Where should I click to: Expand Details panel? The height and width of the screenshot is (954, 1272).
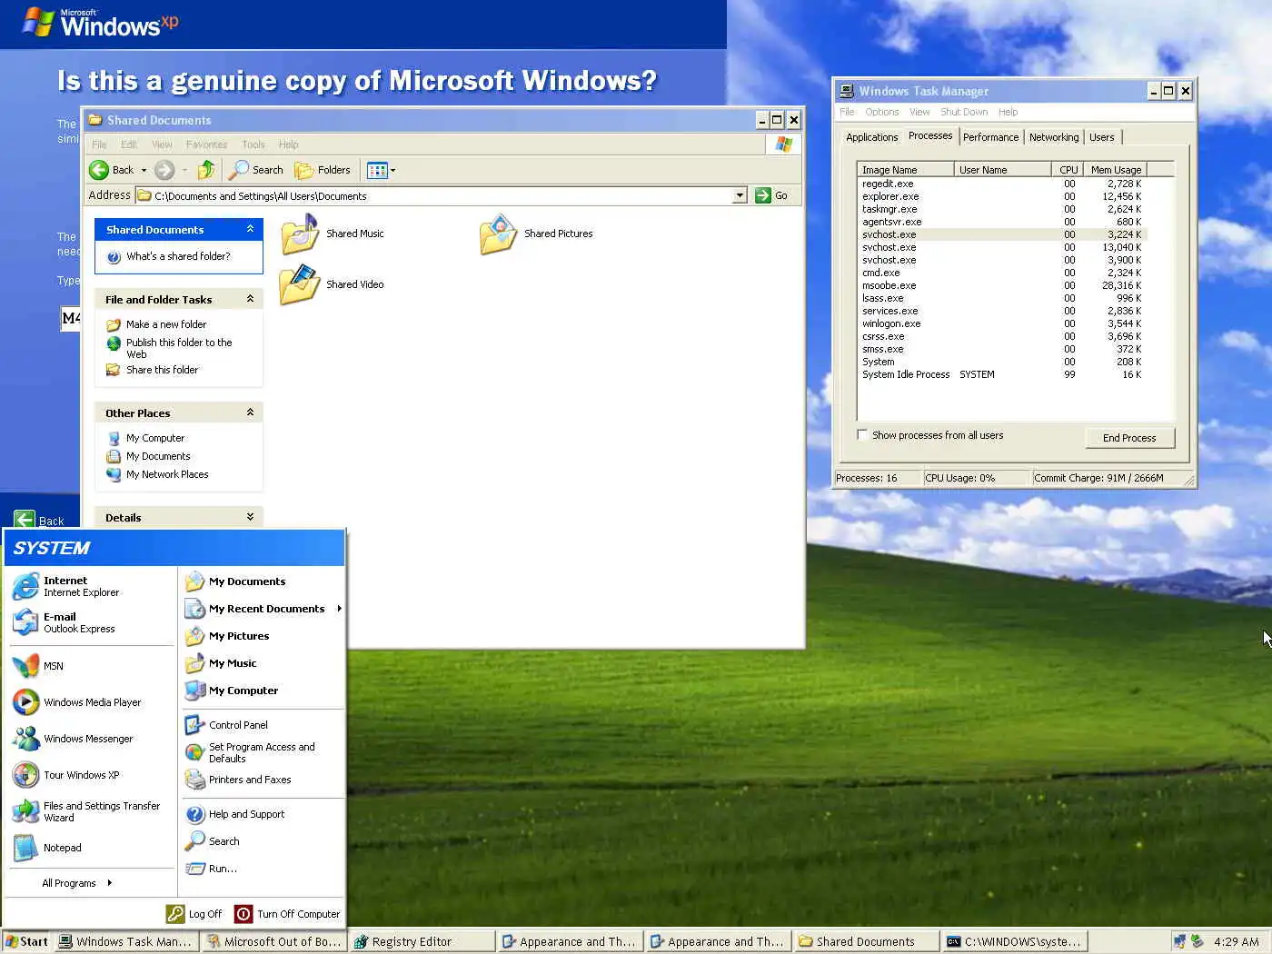click(x=250, y=517)
